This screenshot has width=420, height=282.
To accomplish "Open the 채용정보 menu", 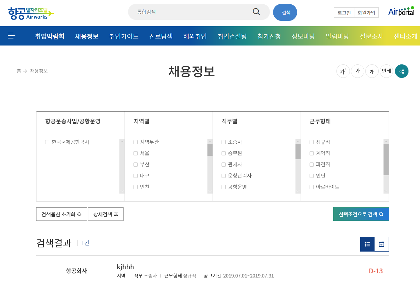I will [87, 36].
